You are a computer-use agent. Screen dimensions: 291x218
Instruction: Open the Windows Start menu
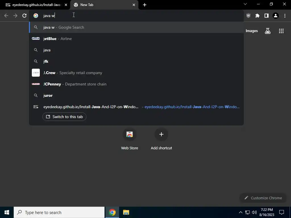7,212
